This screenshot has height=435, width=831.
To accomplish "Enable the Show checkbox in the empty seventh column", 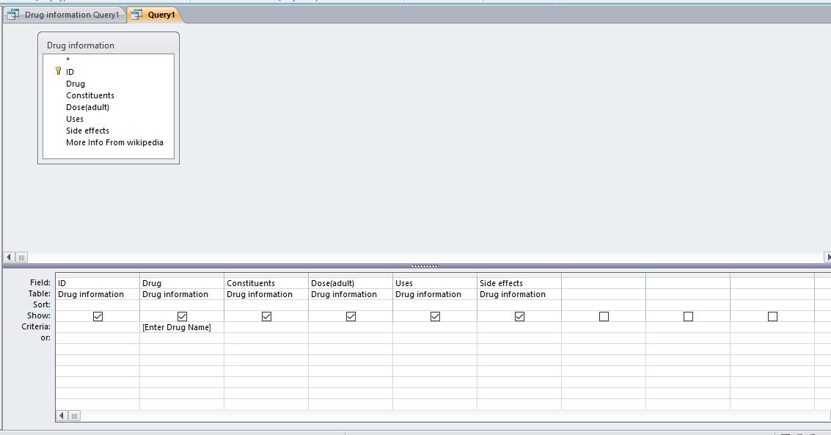I will (x=604, y=316).
